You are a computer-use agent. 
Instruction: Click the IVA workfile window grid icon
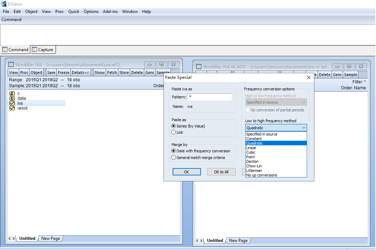click(x=11, y=64)
